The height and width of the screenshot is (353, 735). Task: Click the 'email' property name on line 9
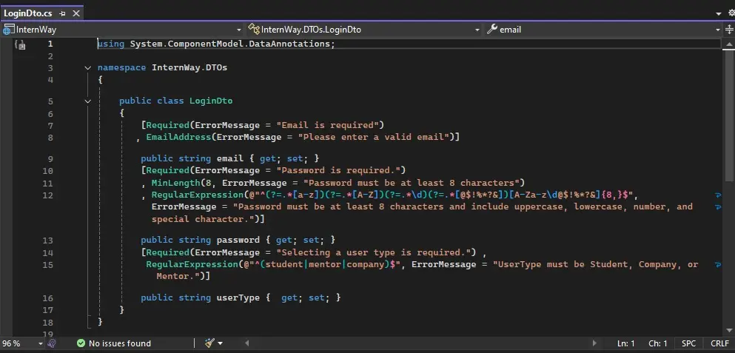point(229,158)
